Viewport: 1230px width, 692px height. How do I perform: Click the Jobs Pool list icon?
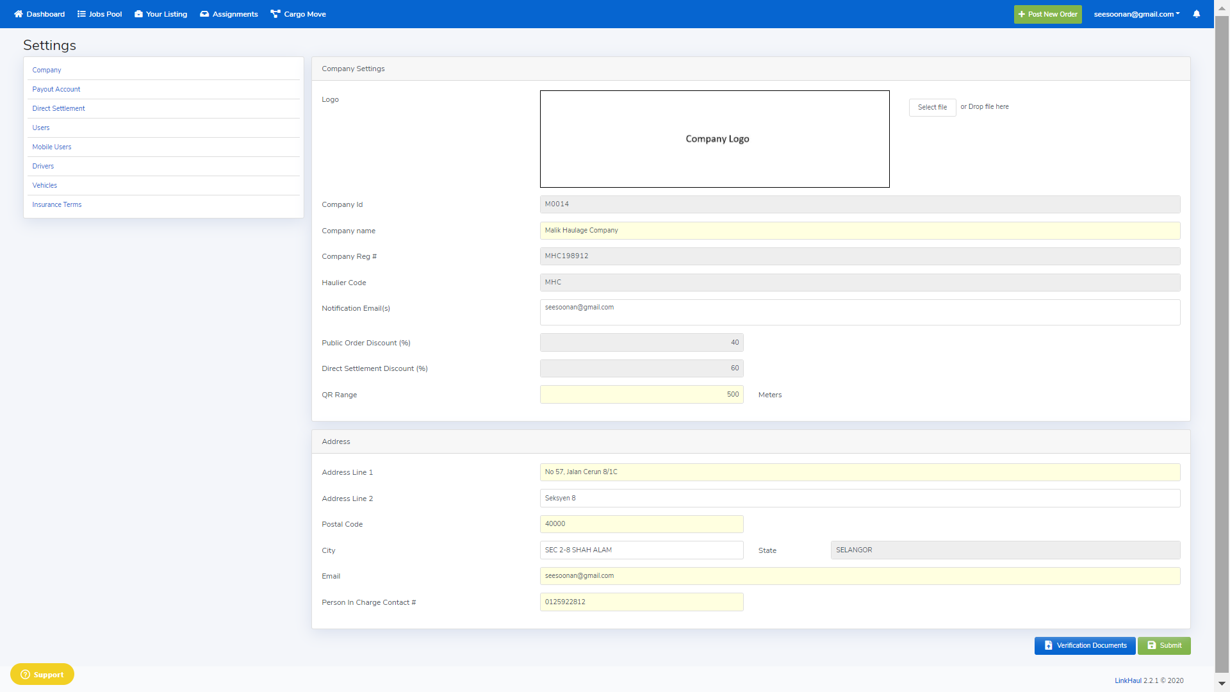tap(81, 14)
